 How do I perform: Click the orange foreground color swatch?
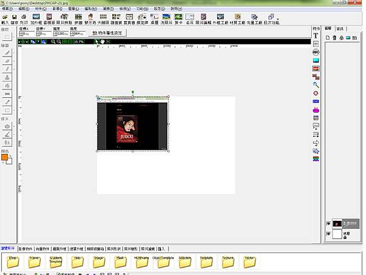[4, 158]
